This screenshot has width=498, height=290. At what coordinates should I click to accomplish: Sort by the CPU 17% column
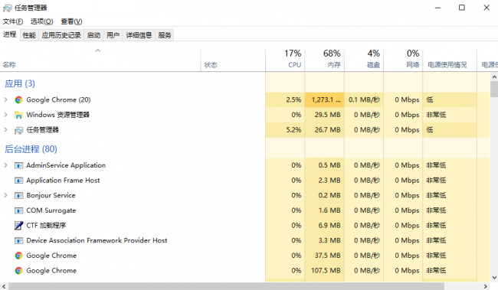(285, 60)
